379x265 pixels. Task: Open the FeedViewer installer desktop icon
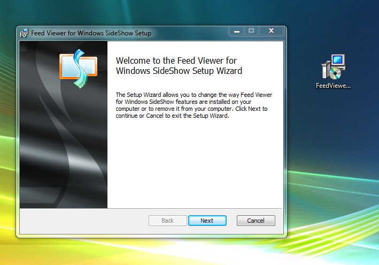click(334, 67)
